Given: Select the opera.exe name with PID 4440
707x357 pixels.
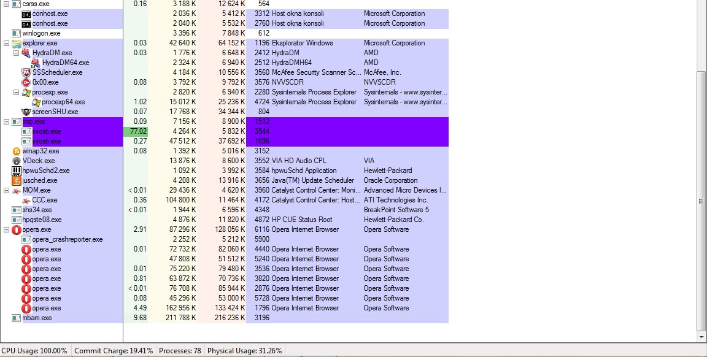Looking at the screenshot, I should coord(47,249).
